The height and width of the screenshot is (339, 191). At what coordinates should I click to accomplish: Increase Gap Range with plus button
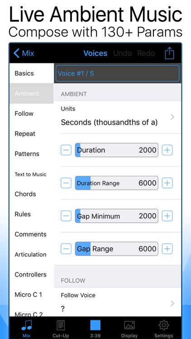(x=167, y=249)
